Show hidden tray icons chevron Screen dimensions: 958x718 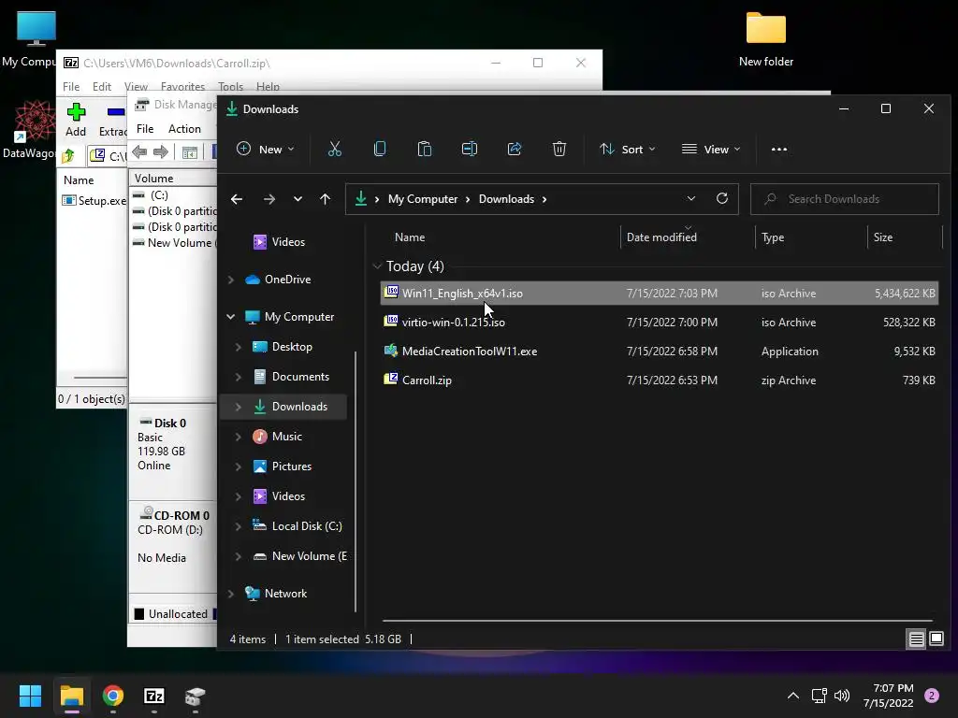point(793,696)
